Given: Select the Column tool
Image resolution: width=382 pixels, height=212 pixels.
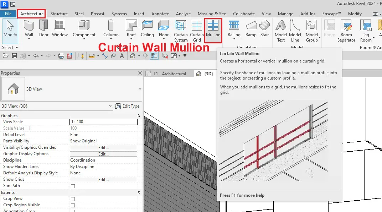Looking at the screenshot, I should coord(111,29).
